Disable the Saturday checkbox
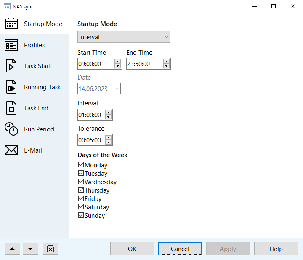 pyautogui.click(x=81, y=207)
